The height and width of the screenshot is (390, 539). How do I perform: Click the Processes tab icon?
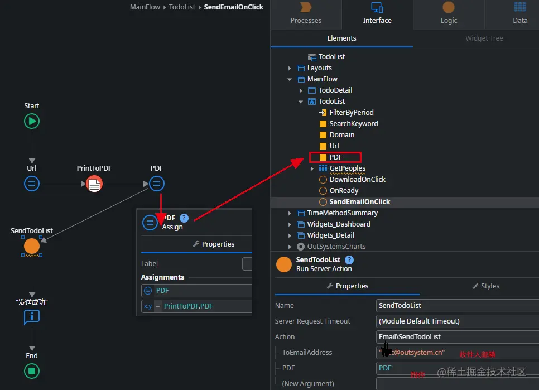[x=306, y=7]
